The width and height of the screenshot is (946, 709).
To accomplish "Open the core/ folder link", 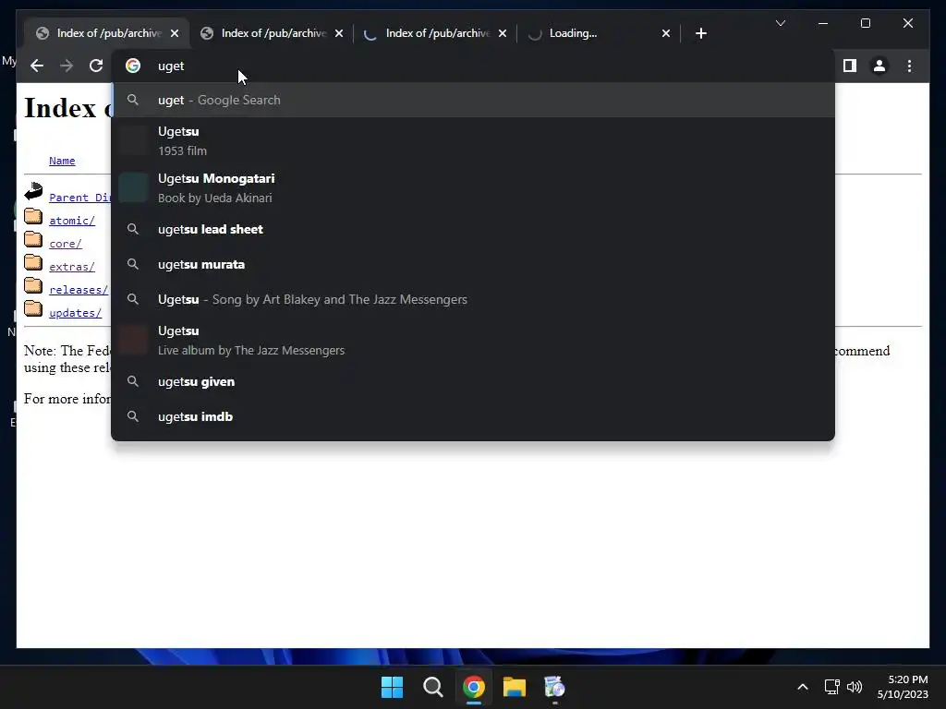I will (66, 244).
